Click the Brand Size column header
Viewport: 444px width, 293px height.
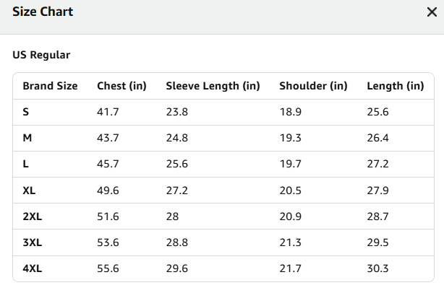[50, 86]
